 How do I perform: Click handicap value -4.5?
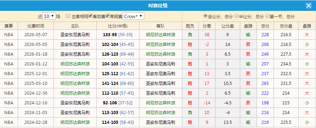tap(228, 103)
